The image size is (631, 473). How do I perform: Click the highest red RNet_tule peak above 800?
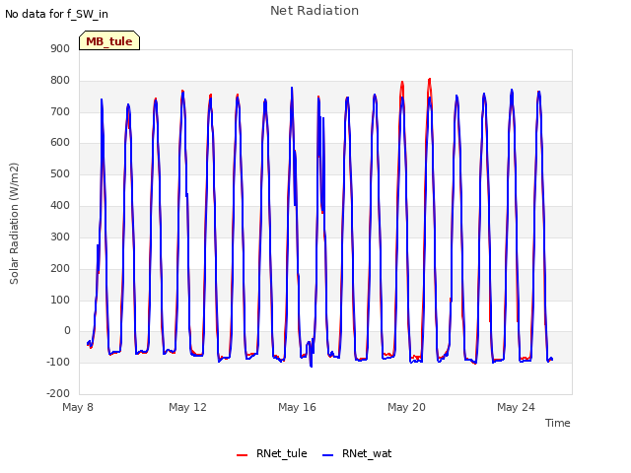(430, 80)
